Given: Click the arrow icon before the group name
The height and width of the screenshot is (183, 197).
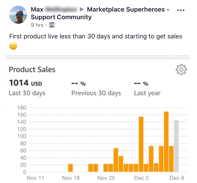Looking at the screenshot, I should pos(82,10).
